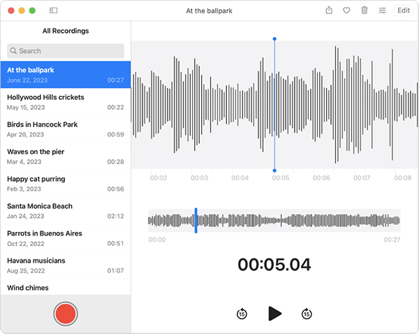Screen dimensions: 419x334
Task: Open Hollywood Hills crickets recording
Action: click(66, 102)
